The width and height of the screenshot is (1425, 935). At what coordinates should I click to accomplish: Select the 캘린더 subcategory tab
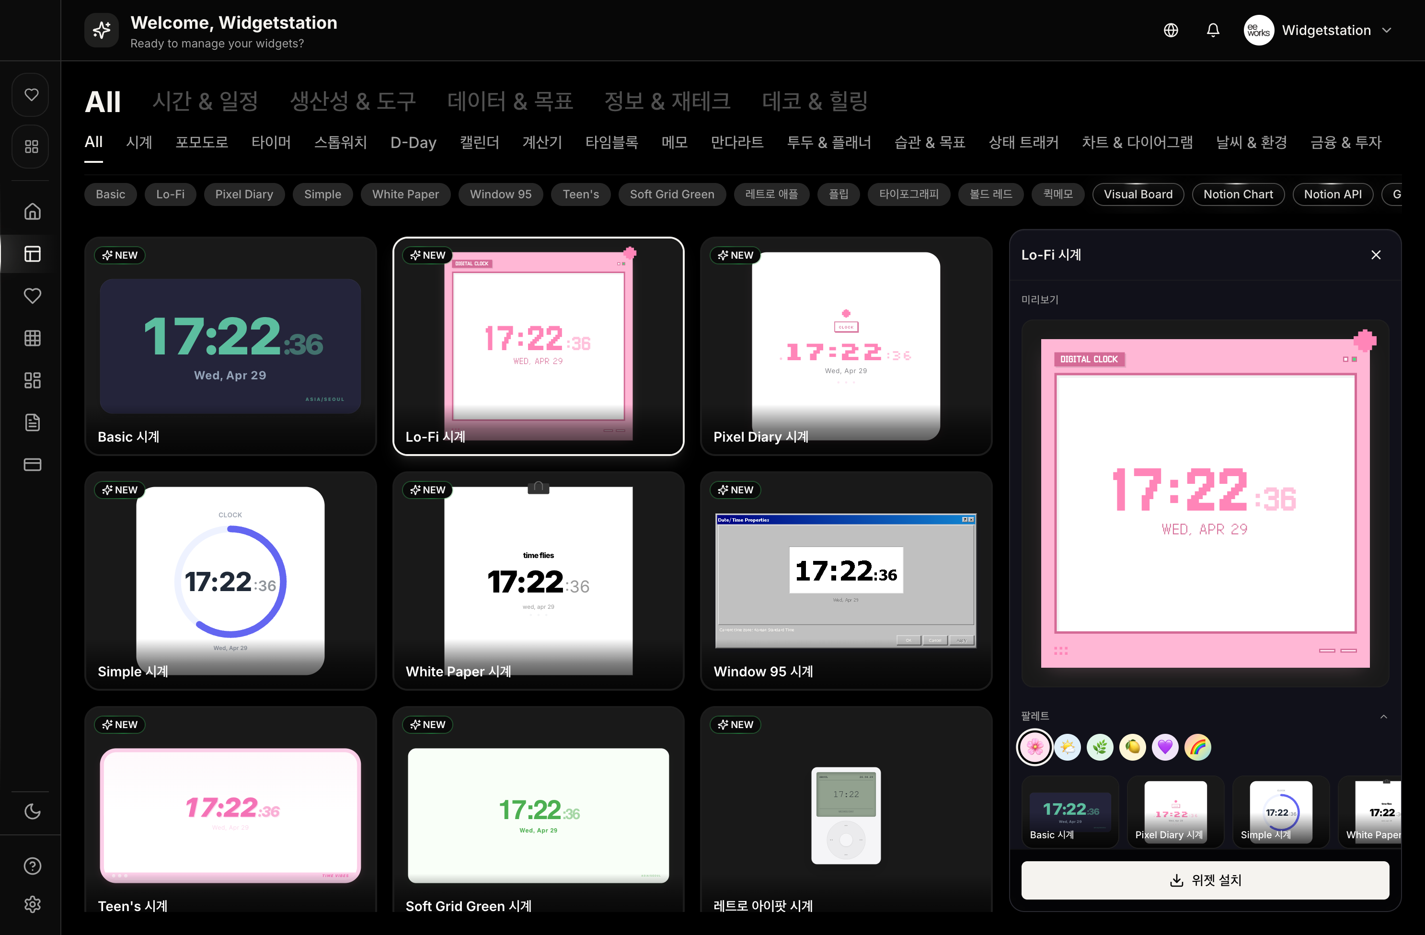(x=479, y=142)
